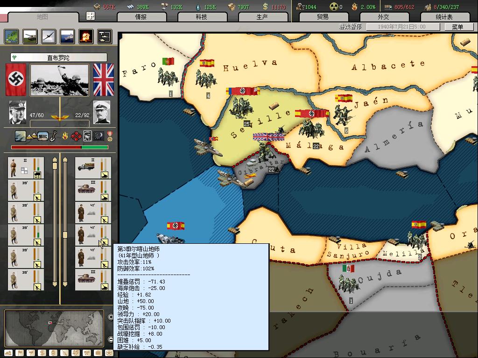
Task: Click the German attacker flag
Action: pyautogui.click(x=16, y=79)
